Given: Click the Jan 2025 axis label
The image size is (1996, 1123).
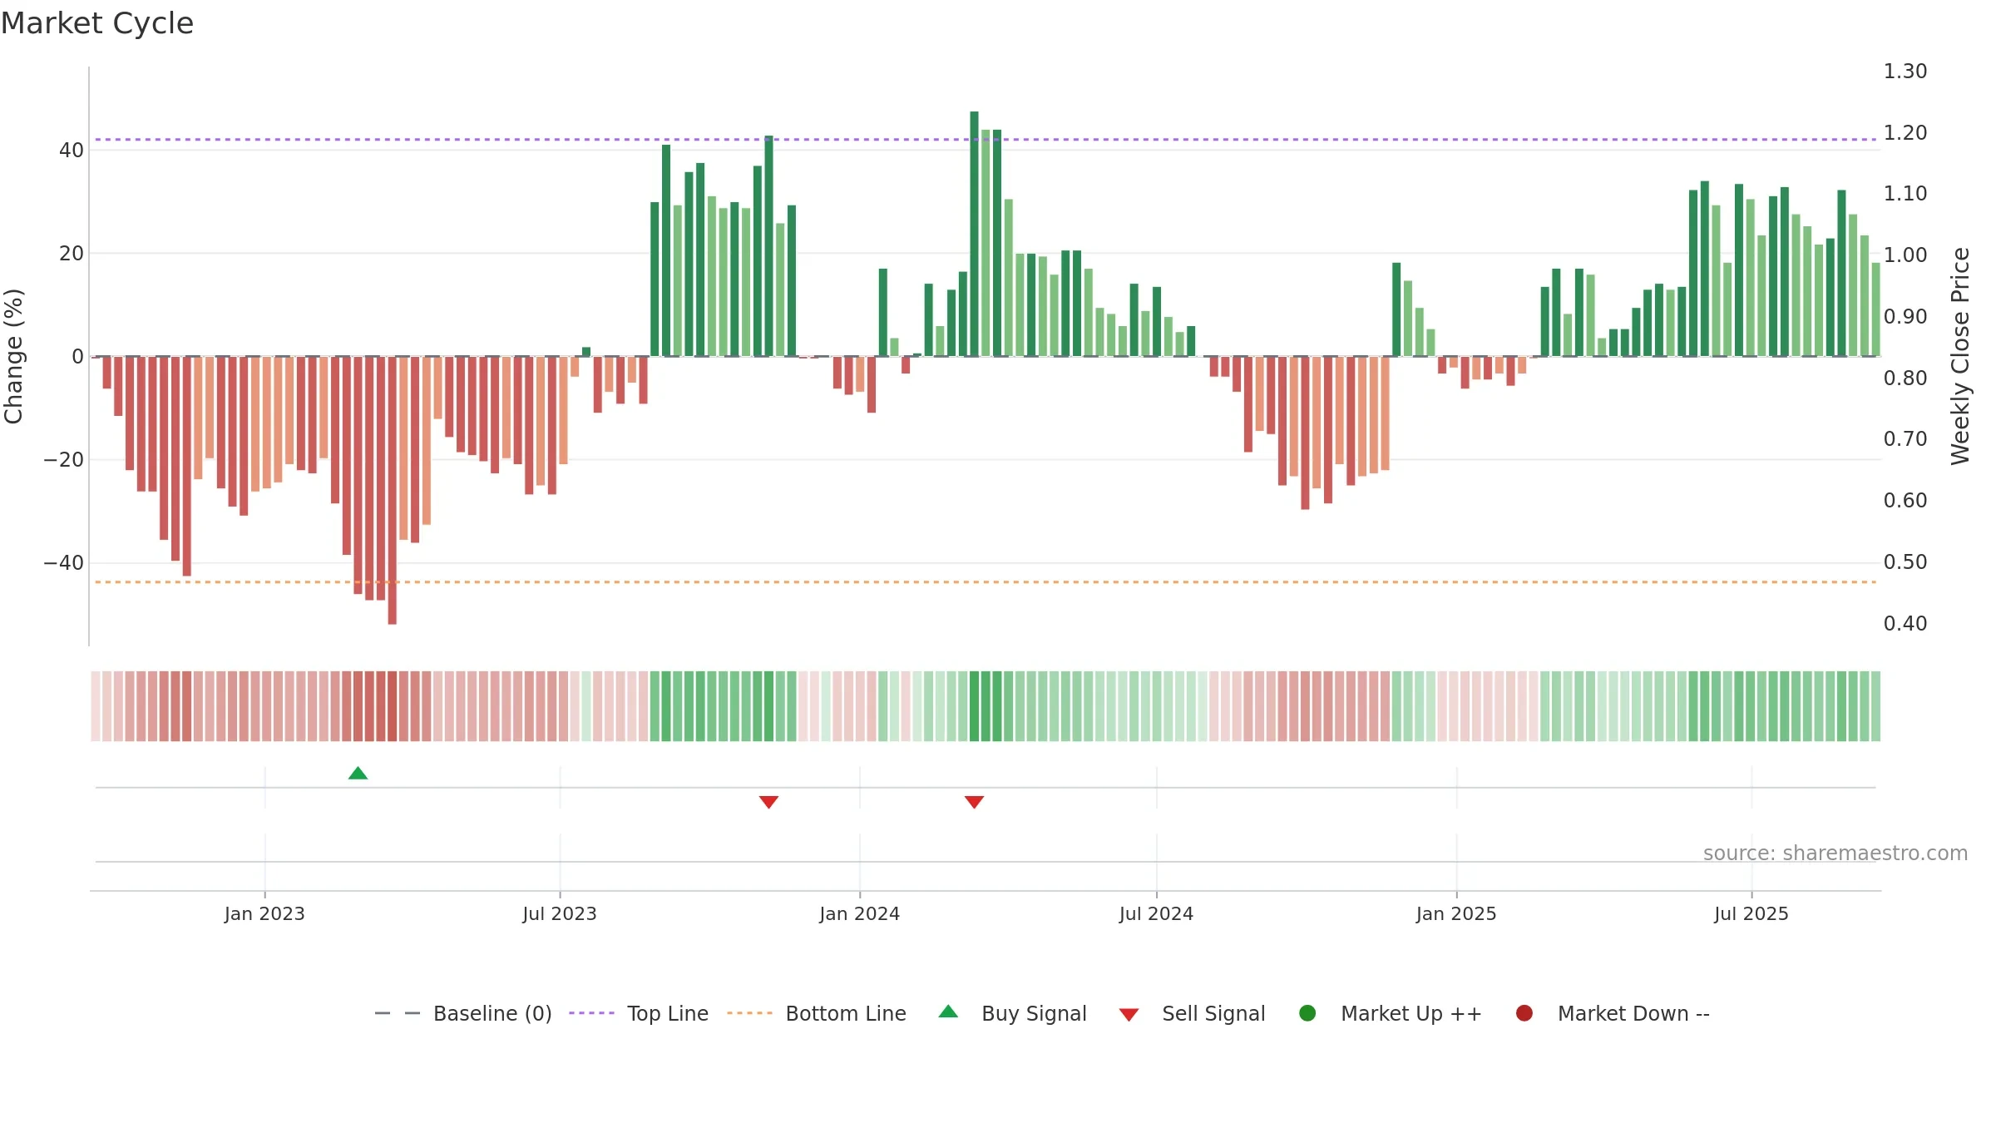Looking at the screenshot, I should 1456,914.
